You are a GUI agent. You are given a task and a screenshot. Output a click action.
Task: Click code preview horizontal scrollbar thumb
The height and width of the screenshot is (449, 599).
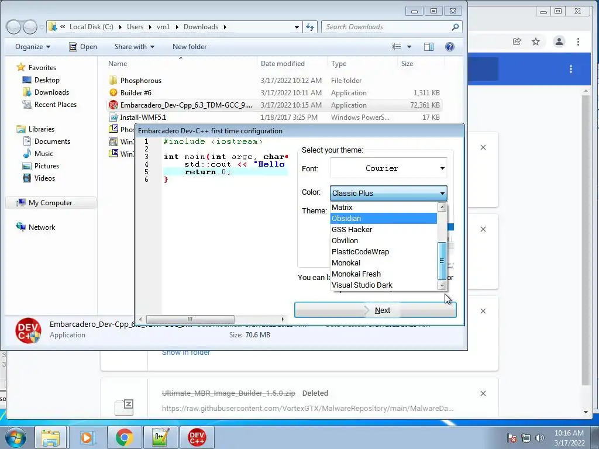[x=190, y=319]
